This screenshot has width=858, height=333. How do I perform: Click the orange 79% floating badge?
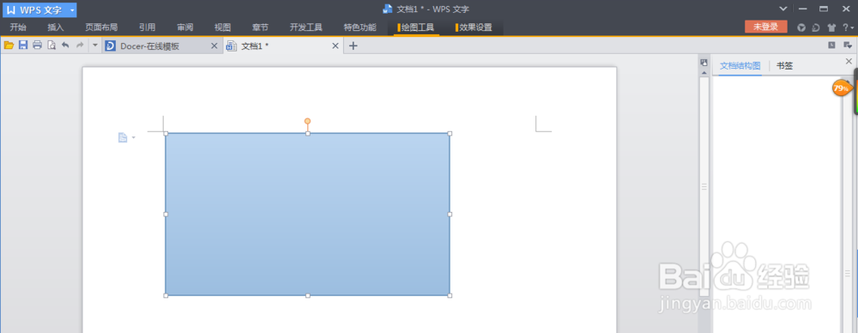pyautogui.click(x=842, y=88)
